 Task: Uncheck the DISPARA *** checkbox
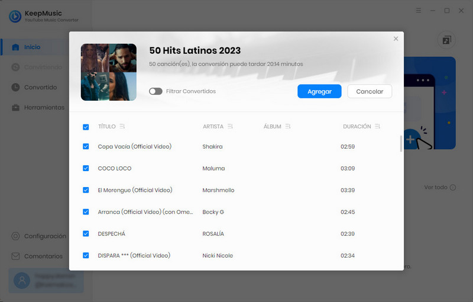tap(86, 255)
